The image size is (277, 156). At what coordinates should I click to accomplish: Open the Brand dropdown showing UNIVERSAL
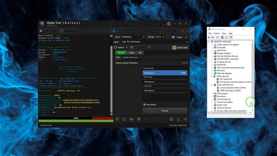(x=133, y=37)
